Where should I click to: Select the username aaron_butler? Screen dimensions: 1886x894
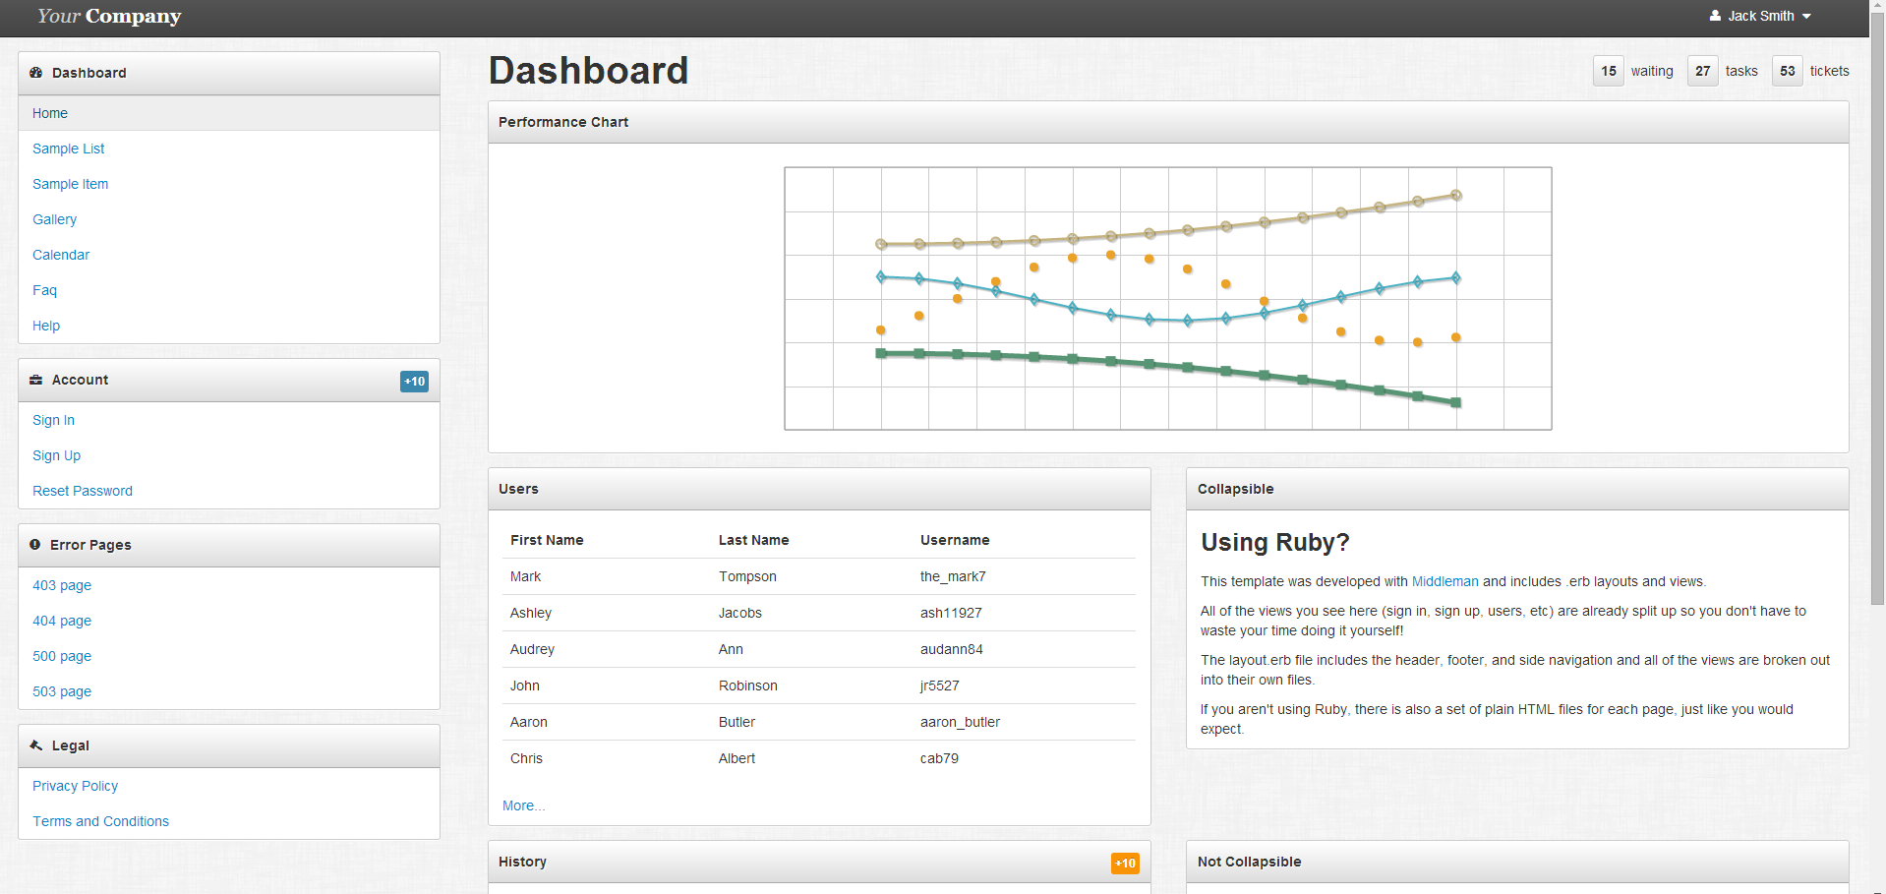[x=960, y=722]
